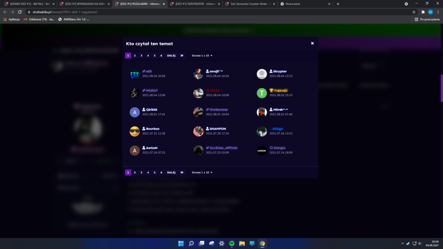Click M0rek avatar thumbnail
The image size is (443, 249).
(262, 112)
